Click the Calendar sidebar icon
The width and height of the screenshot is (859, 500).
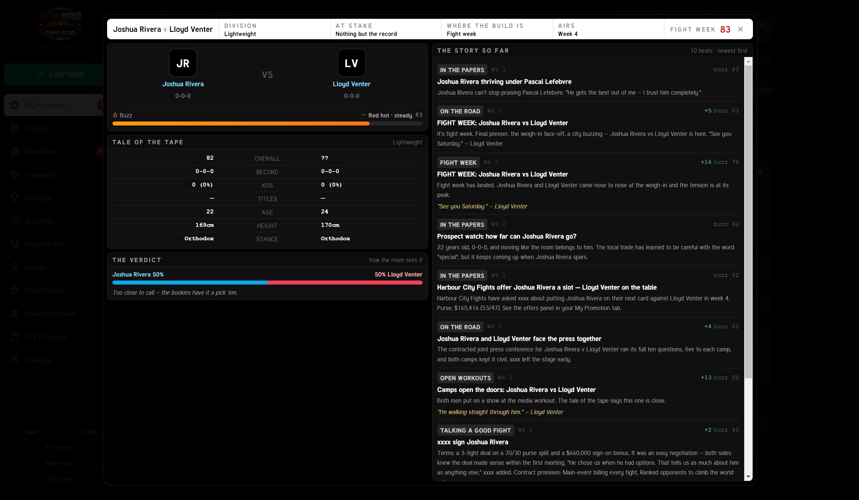15,128
